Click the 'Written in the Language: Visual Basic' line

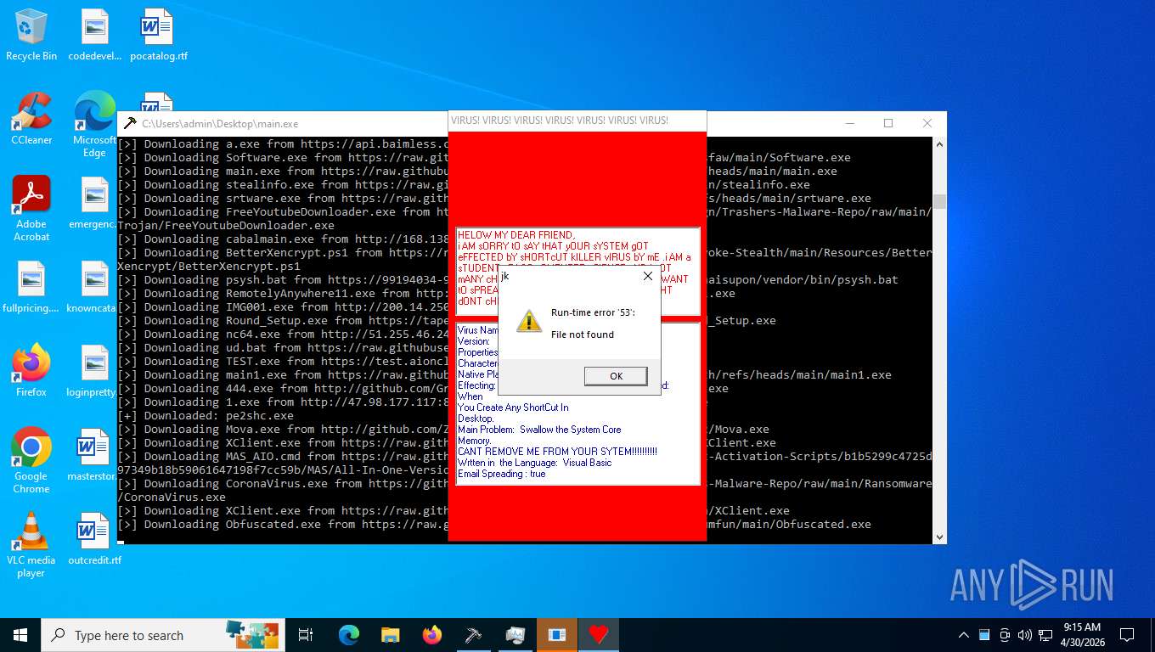(x=534, y=463)
